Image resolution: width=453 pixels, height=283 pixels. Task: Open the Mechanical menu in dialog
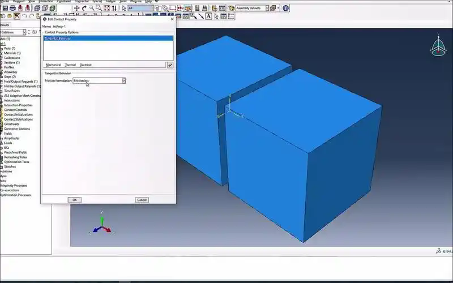pos(53,65)
